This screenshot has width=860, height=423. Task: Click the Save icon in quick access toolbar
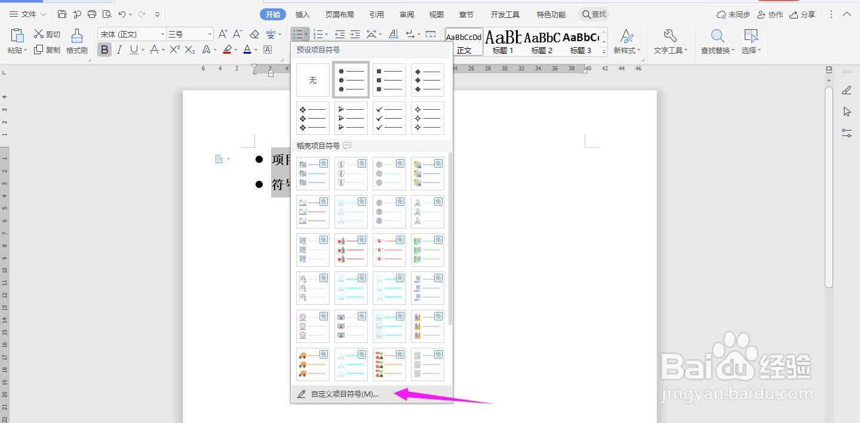point(62,14)
